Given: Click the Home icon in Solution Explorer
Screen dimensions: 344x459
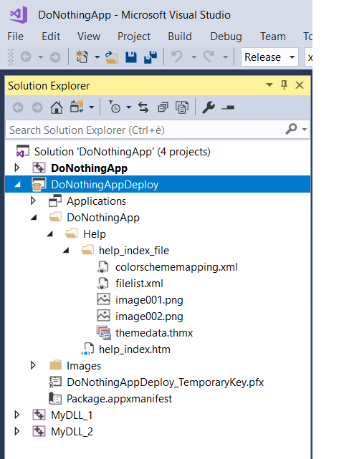Looking at the screenshot, I should click(57, 107).
